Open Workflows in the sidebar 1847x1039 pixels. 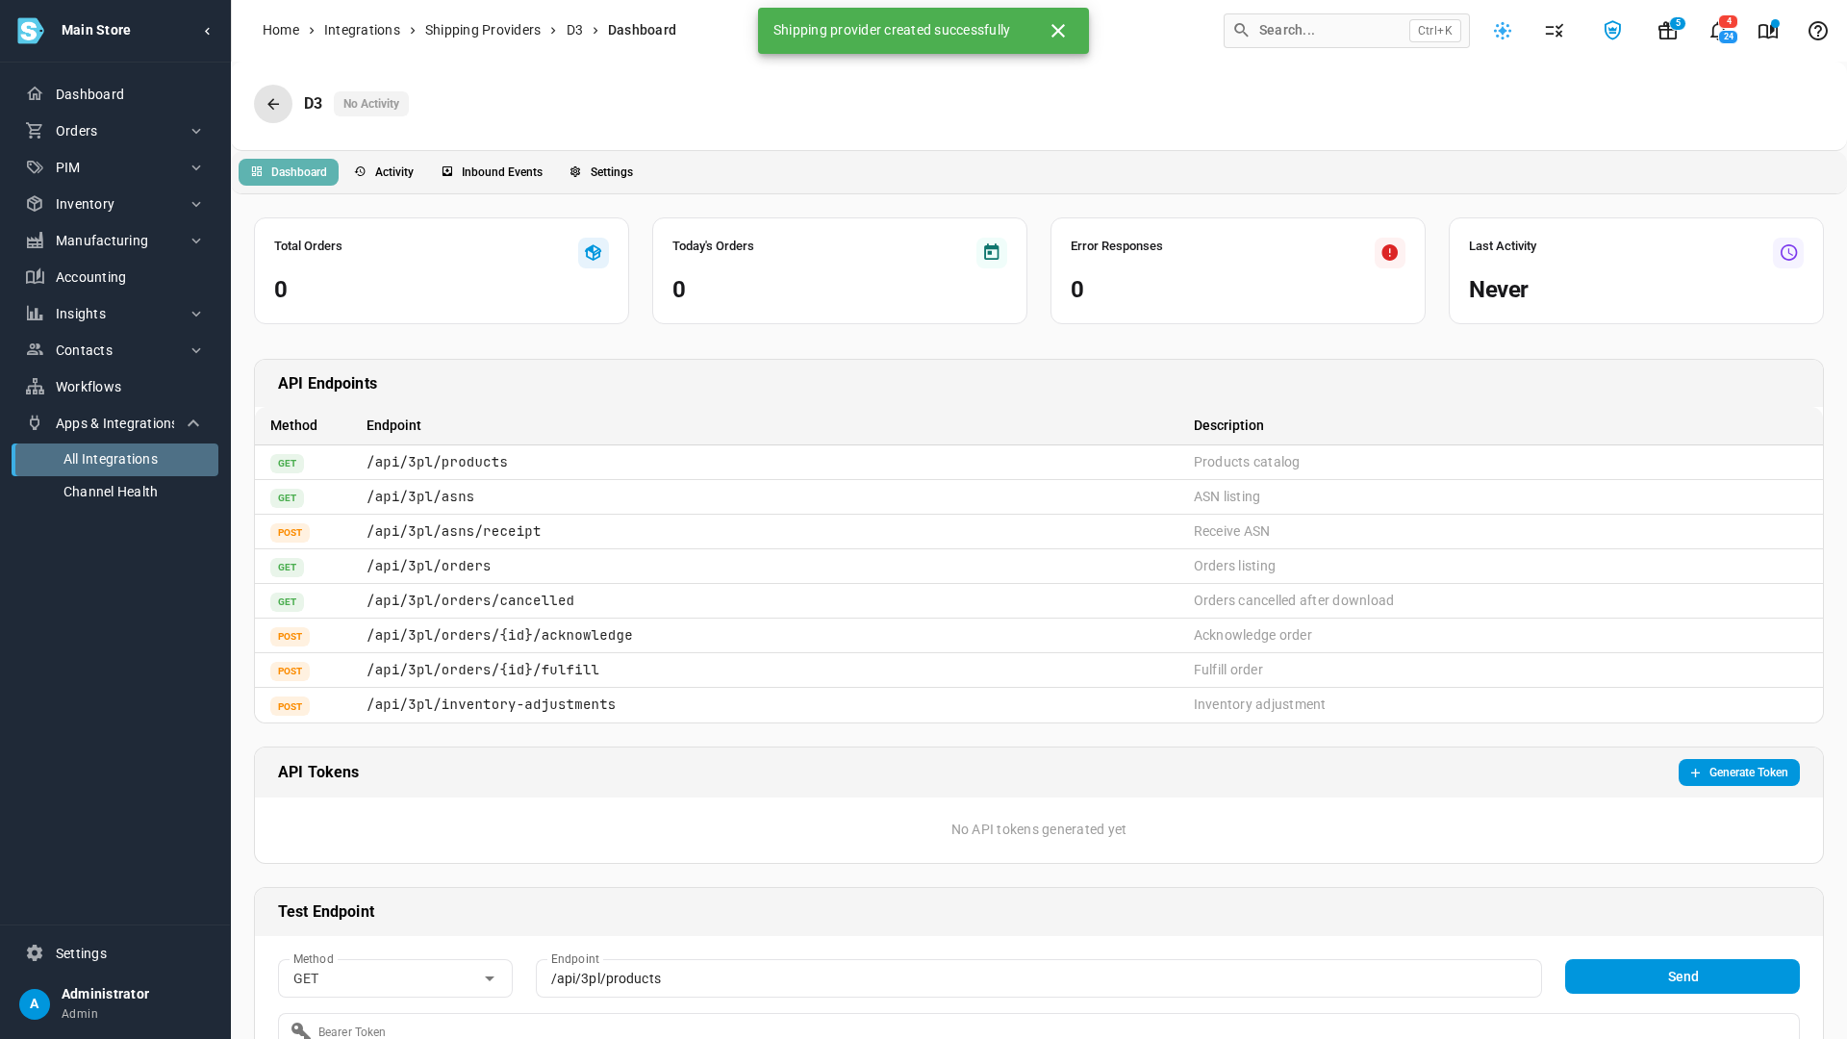coord(115,387)
